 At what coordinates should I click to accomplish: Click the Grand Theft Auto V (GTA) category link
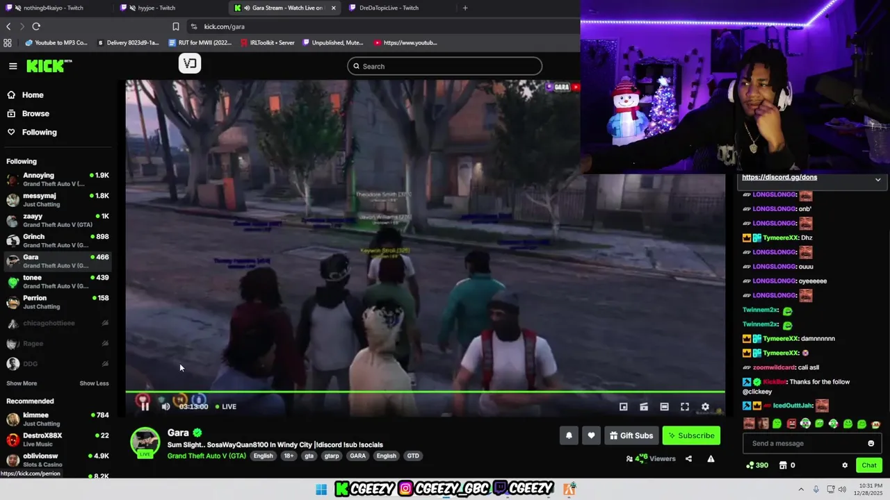tap(207, 456)
